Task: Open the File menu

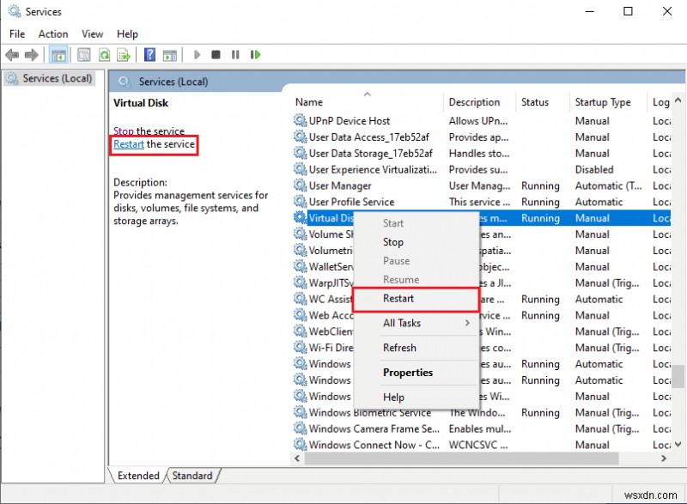Action: click(x=17, y=33)
